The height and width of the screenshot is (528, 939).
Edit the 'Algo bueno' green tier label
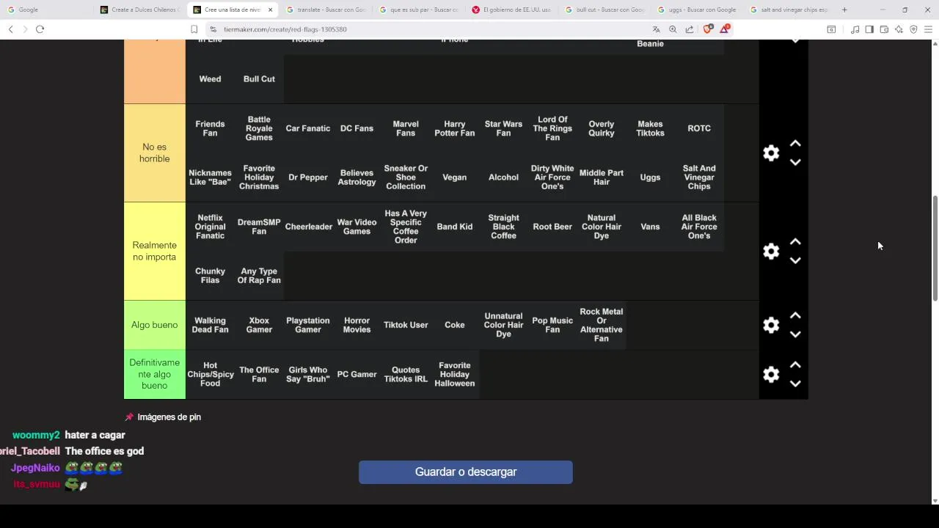click(155, 325)
